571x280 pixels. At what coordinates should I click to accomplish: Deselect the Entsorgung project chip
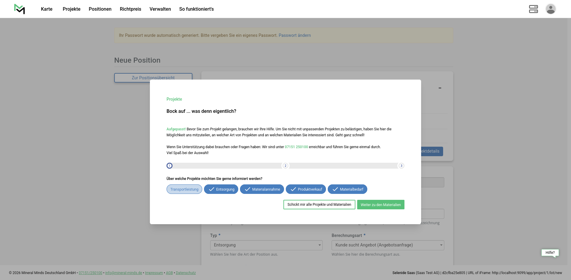click(221, 189)
